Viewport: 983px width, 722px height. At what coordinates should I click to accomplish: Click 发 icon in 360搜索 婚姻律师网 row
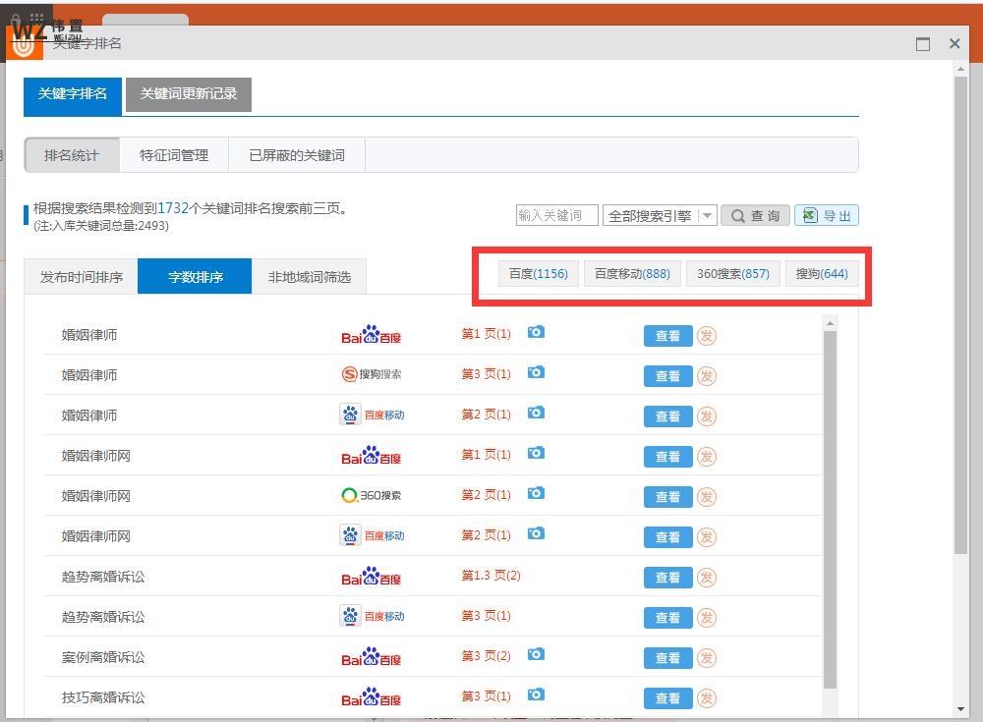707,497
